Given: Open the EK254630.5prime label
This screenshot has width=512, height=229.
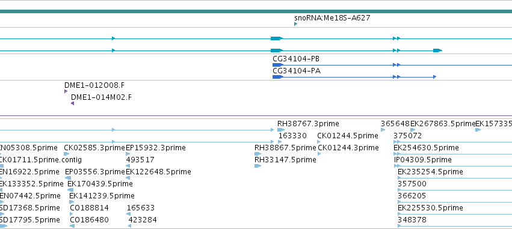Looking at the screenshot, I should point(426,148).
